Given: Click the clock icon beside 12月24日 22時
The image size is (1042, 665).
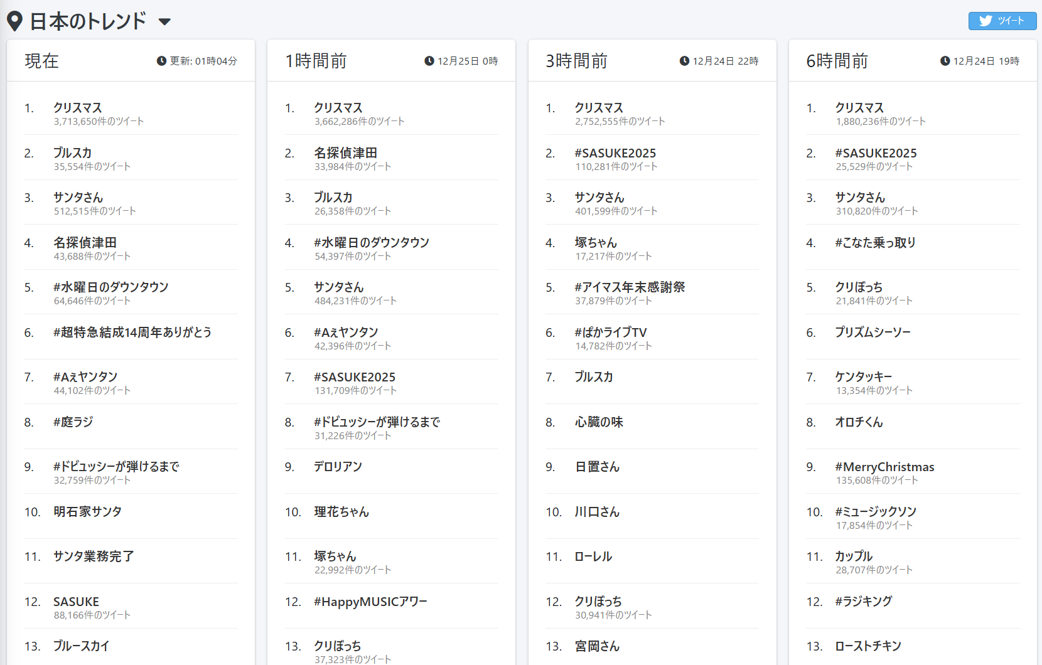Looking at the screenshot, I should click(x=684, y=61).
